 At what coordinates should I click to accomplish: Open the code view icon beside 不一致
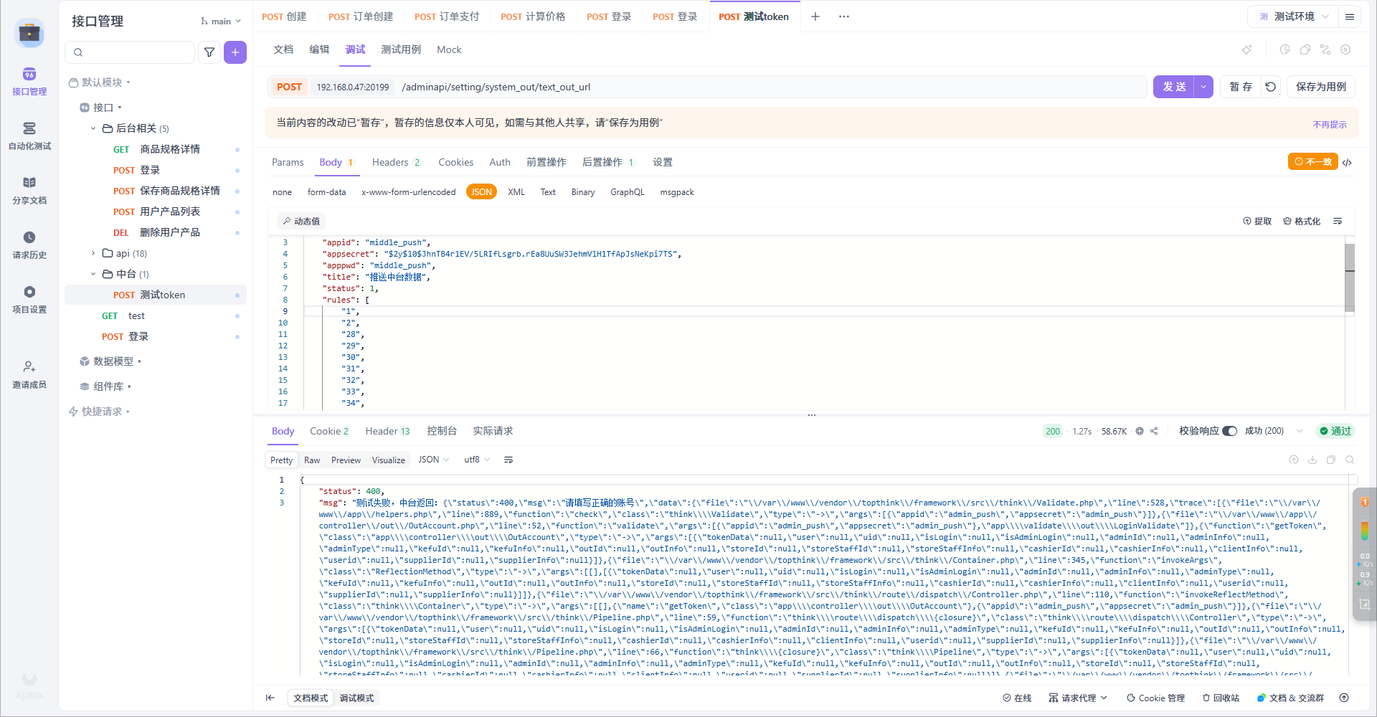1348,162
